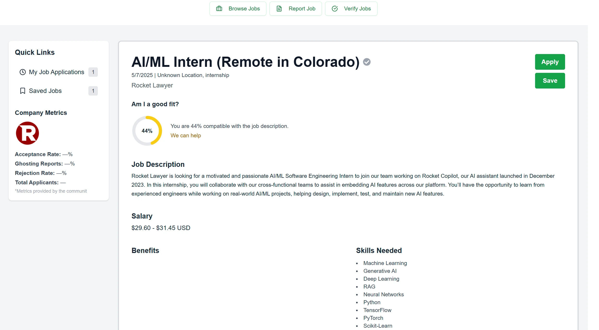Click the document icon on Report Job
Screen dimensions: 599x330
(279, 8)
